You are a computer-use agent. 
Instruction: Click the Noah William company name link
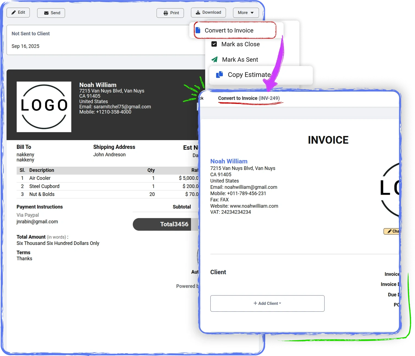point(229,161)
